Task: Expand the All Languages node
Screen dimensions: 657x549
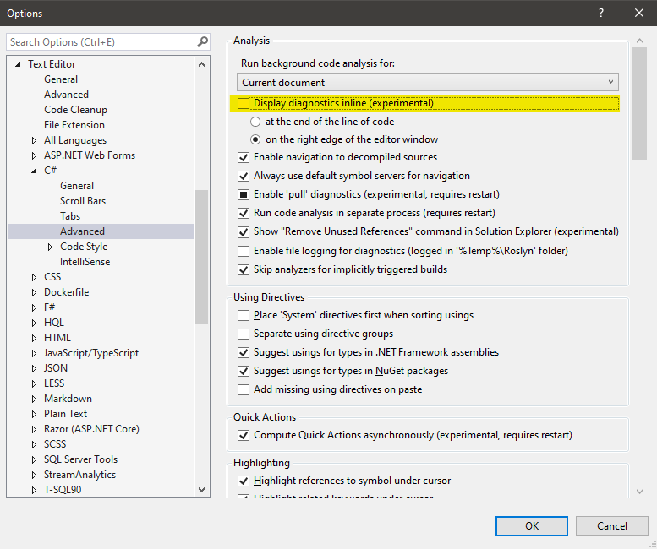Action: click(x=34, y=140)
